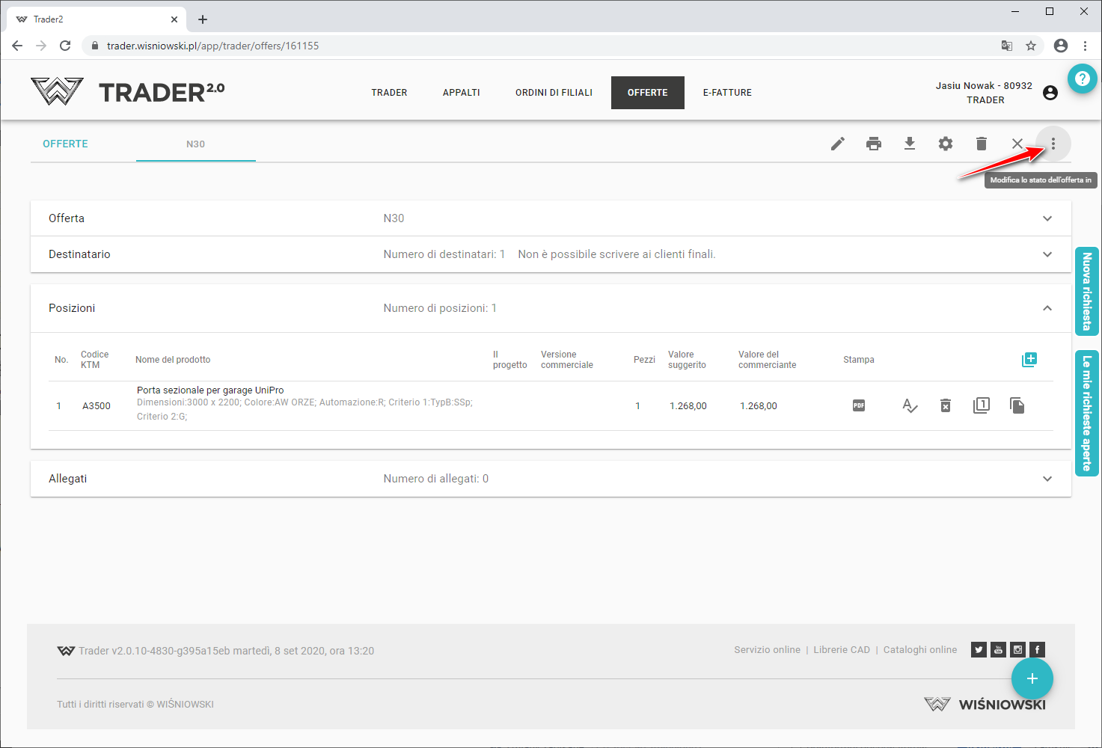Click the pencil edit offer icon
This screenshot has width=1102, height=748.
point(837,144)
